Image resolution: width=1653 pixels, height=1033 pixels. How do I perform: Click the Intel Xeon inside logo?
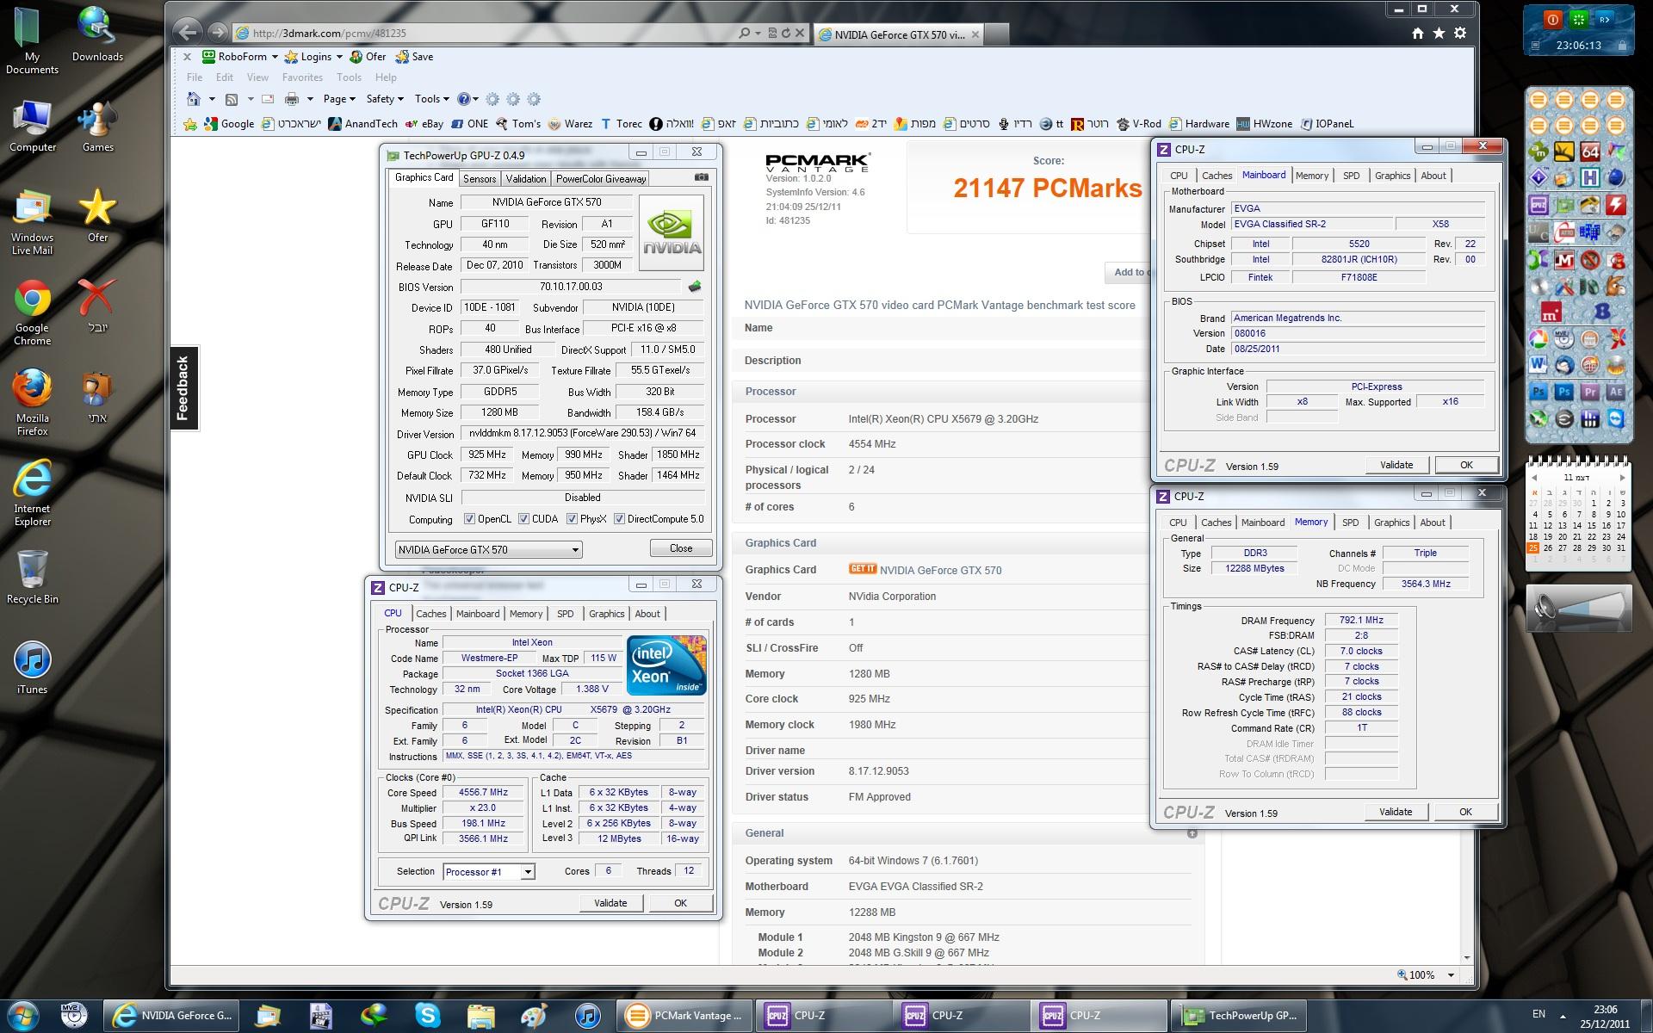[x=666, y=665]
